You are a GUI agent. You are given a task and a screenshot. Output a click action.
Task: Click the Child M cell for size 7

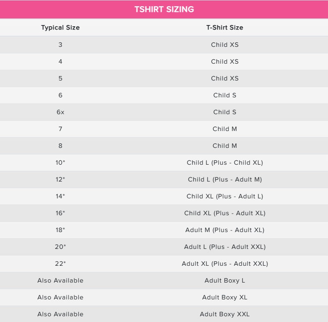(x=224, y=129)
